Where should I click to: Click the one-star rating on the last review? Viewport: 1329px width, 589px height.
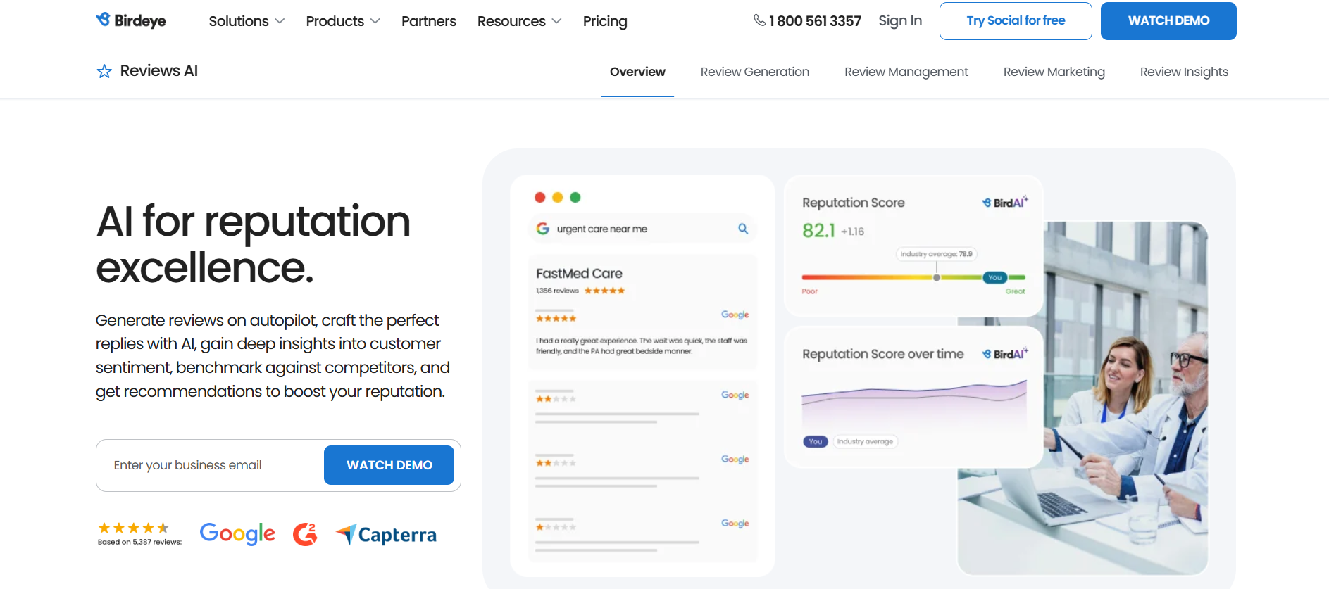556,527
